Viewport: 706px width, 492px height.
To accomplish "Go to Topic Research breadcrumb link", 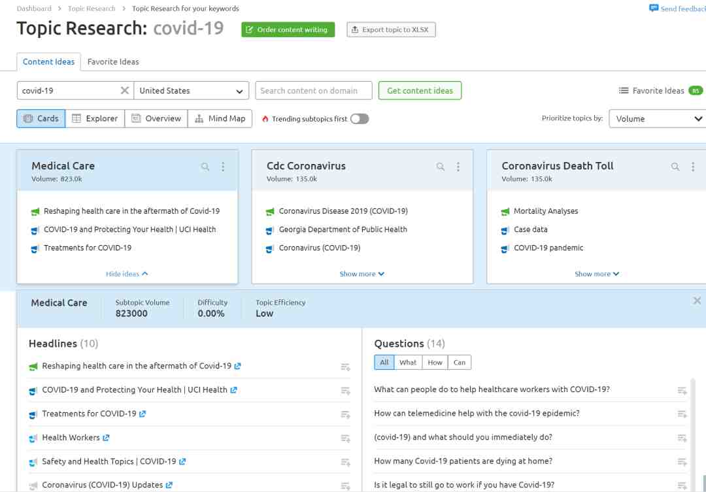I will click(92, 8).
